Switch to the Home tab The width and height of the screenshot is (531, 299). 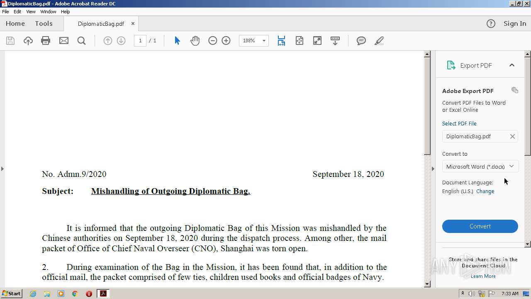15,24
